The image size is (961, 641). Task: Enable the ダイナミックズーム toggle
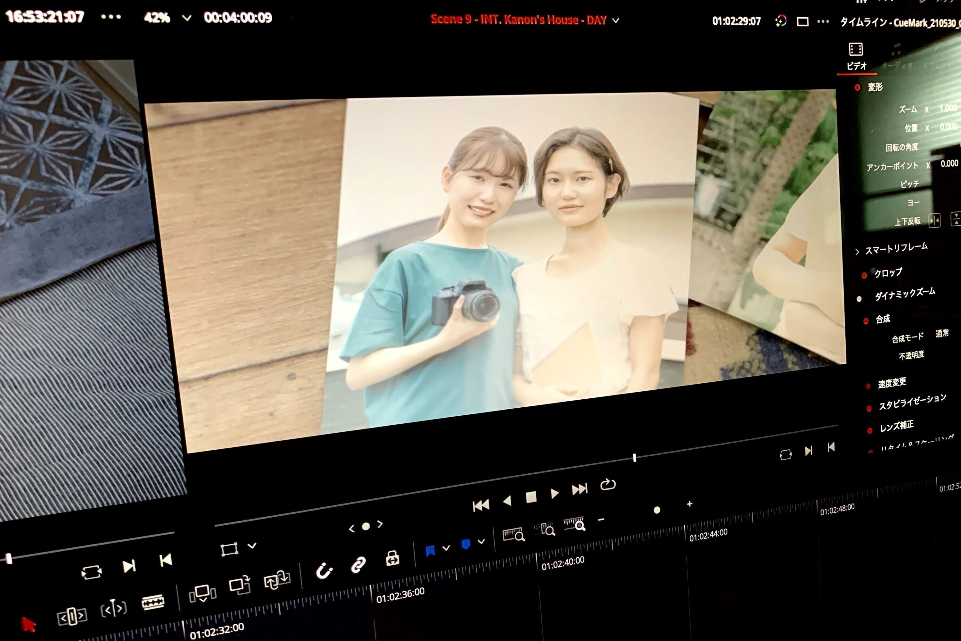(859, 299)
